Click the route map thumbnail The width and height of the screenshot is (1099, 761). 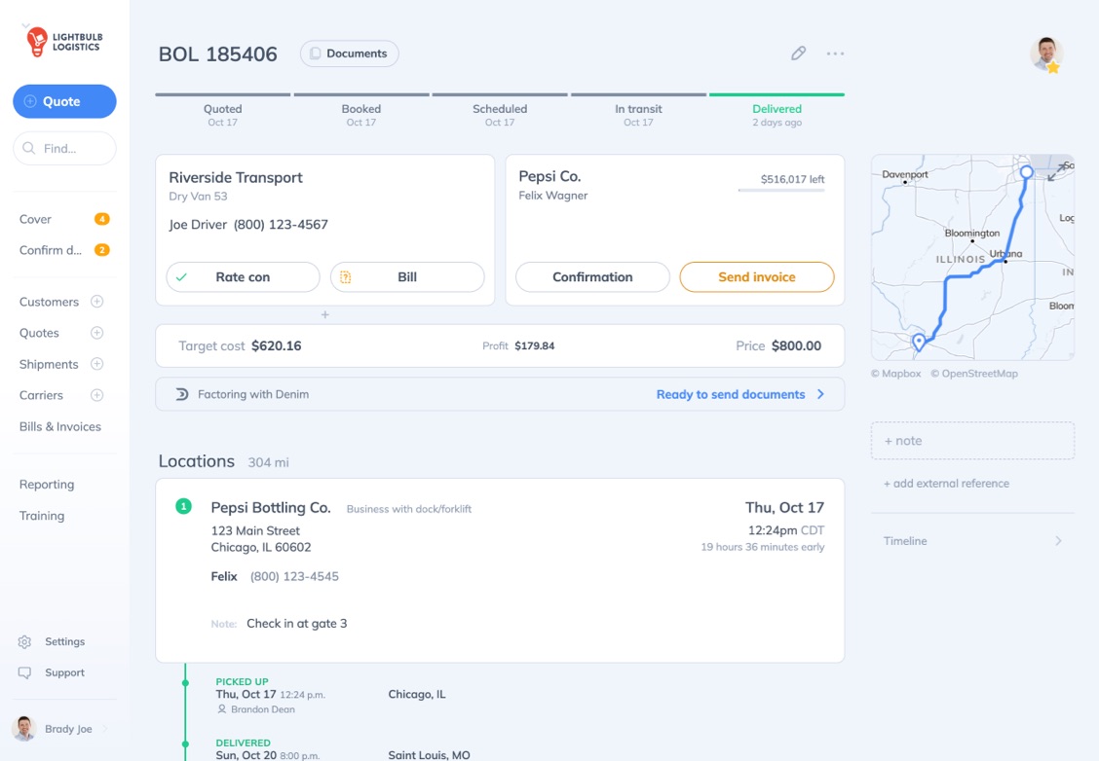[972, 258]
